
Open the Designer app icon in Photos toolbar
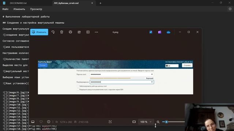(151, 32)
